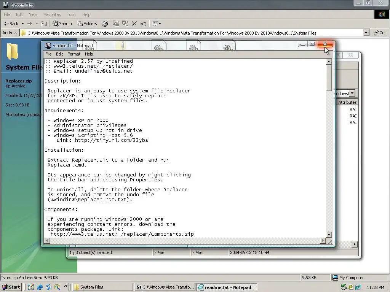The height and width of the screenshot is (292, 390).
Task: Click Notepad's scroll right arrow
Action: point(323,240)
